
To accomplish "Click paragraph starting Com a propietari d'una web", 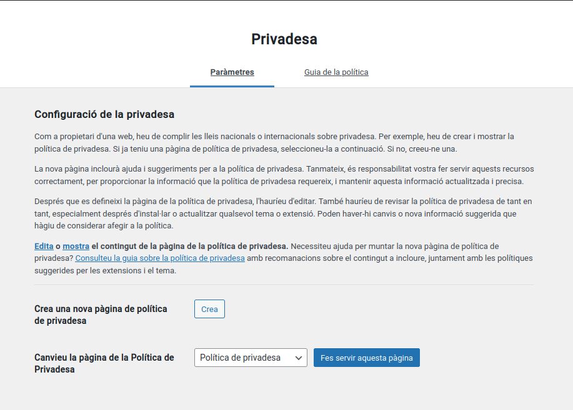I will click(x=274, y=142).
